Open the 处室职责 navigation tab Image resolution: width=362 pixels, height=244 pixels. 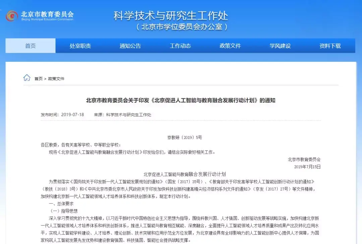click(x=80, y=46)
